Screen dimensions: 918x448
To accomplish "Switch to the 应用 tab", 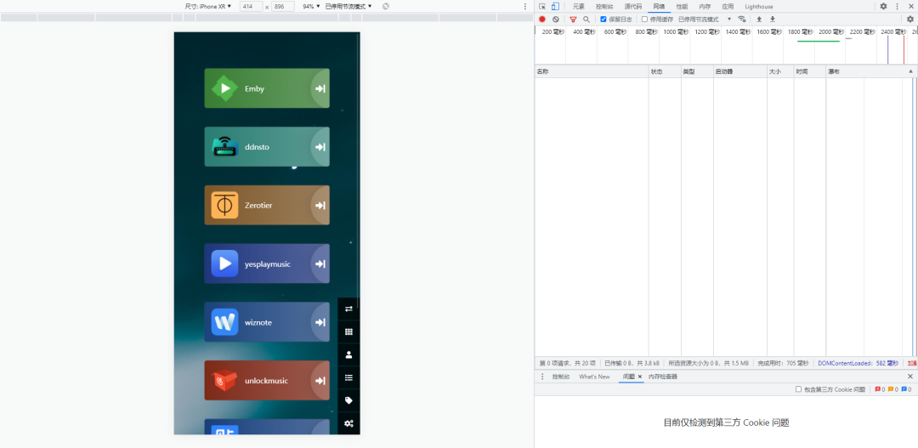I will pos(728,7).
